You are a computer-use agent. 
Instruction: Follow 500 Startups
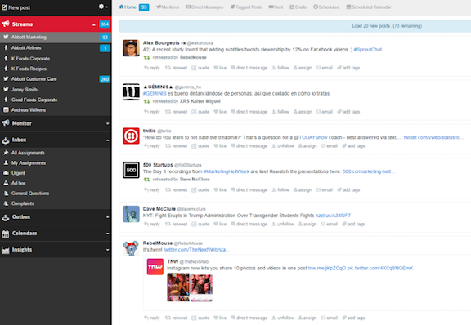[280, 190]
